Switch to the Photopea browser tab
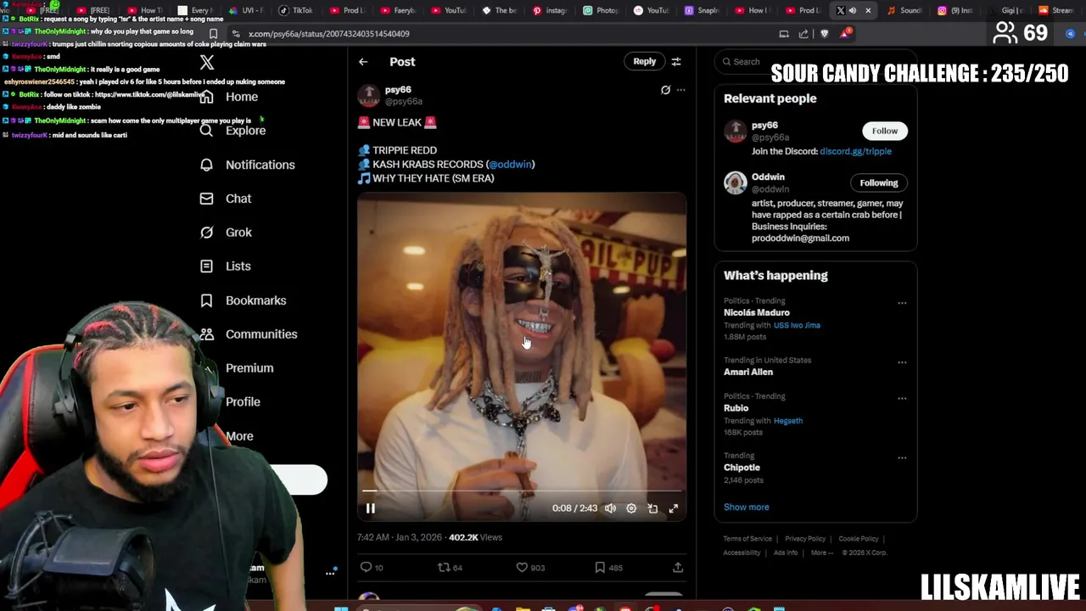The width and height of the screenshot is (1086, 611). (x=601, y=10)
